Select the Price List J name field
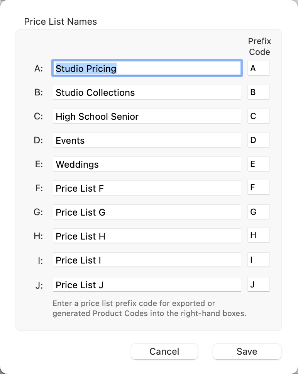298x374 pixels. [147, 285]
